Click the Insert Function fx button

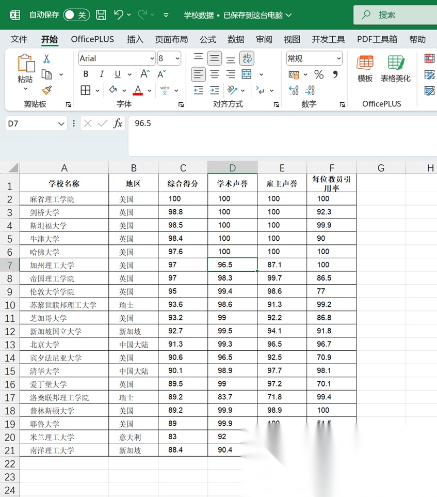click(x=118, y=123)
